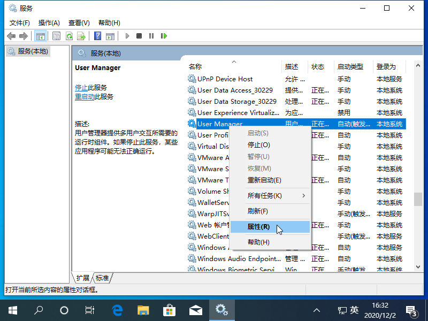Navigate back using the back arrow icon
428x321 pixels.
pyautogui.click(x=11, y=36)
